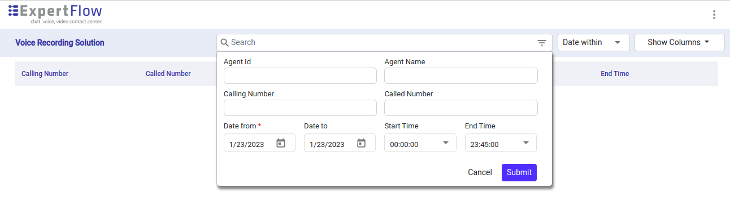Open the three-dot options menu
The width and height of the screenshot is (730, 214).
(x=714, y=15)
